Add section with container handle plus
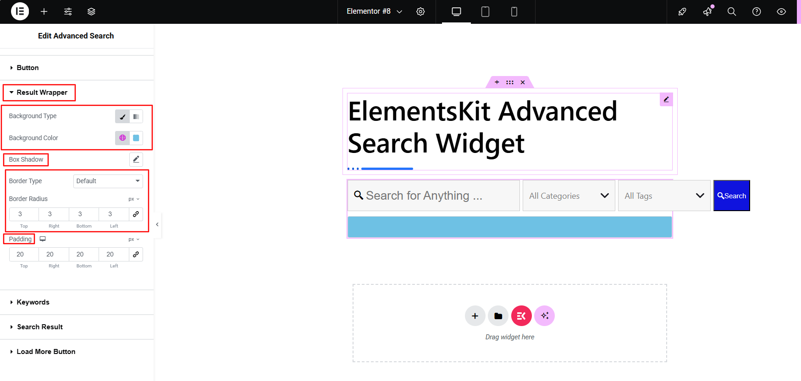The width and height of the screenshot is (801, 381). 497,82
